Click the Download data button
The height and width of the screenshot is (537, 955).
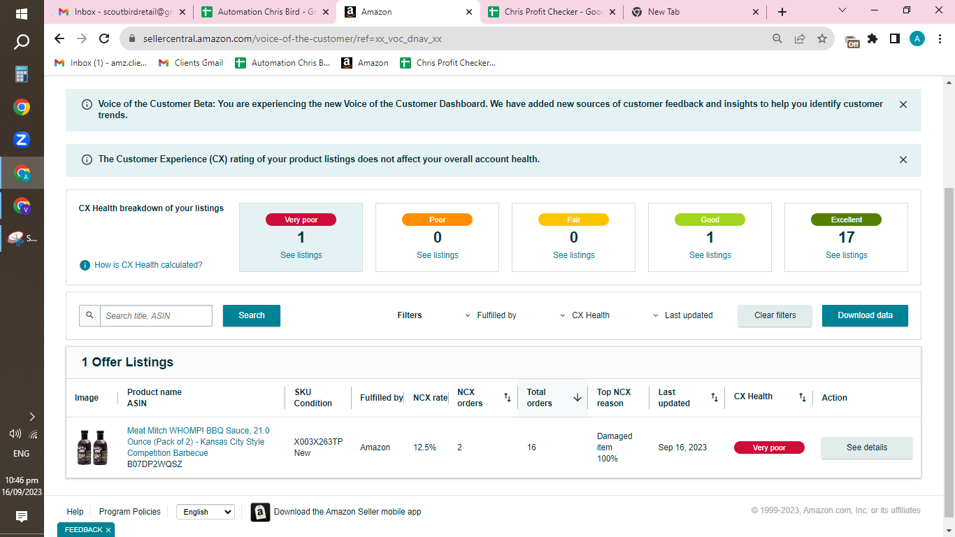click(866, 315)
